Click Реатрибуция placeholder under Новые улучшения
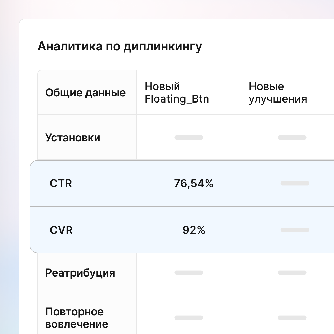The height and width of the screenshot is (334, 334). click(292, 273)
